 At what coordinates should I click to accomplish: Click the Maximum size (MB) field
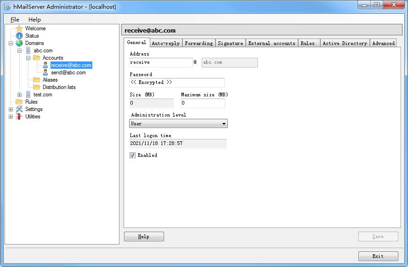point(203,103)
